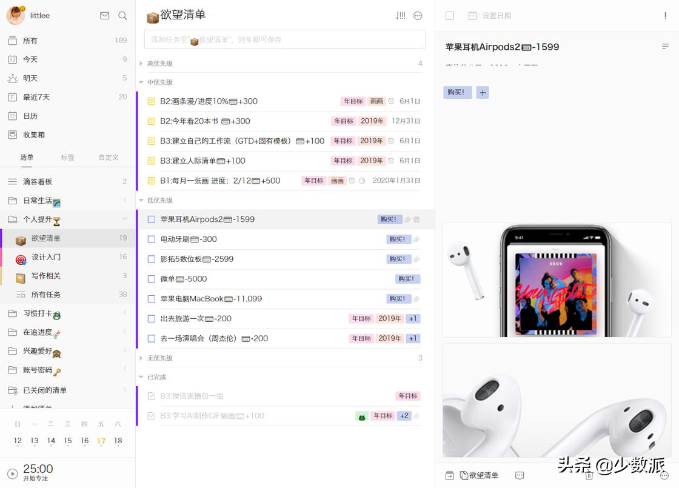Delete the task via the trash icon
This screenshot has height=488, width=679.
[589, 476]
